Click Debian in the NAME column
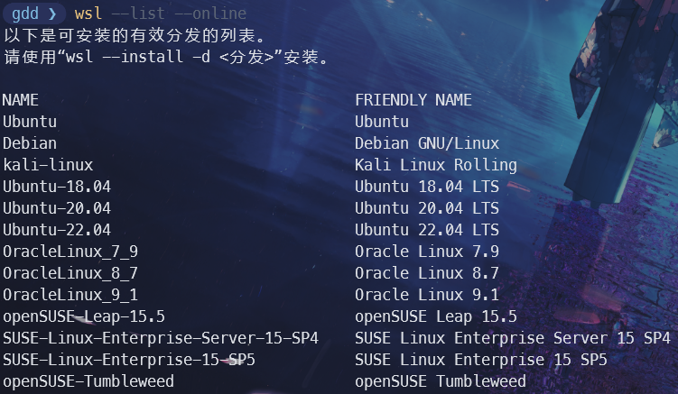The height and width of the screenshot is (394, 678). (30, 143)
